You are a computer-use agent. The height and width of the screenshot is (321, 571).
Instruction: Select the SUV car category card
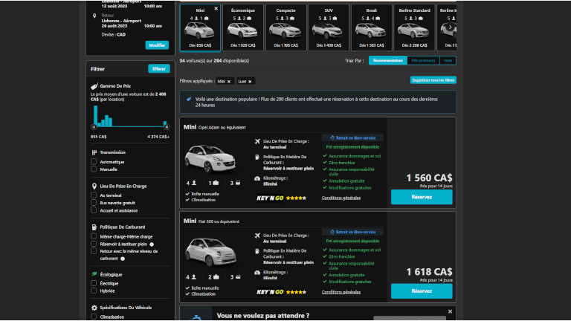click(x=329, y=27)
